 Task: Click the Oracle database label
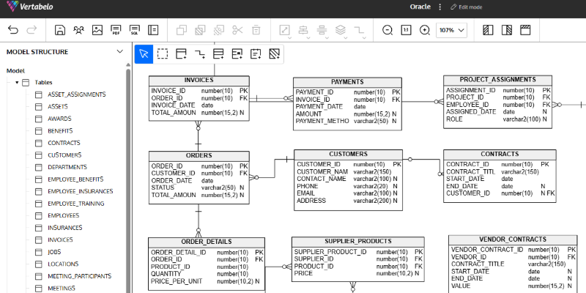tap(420, 7)
